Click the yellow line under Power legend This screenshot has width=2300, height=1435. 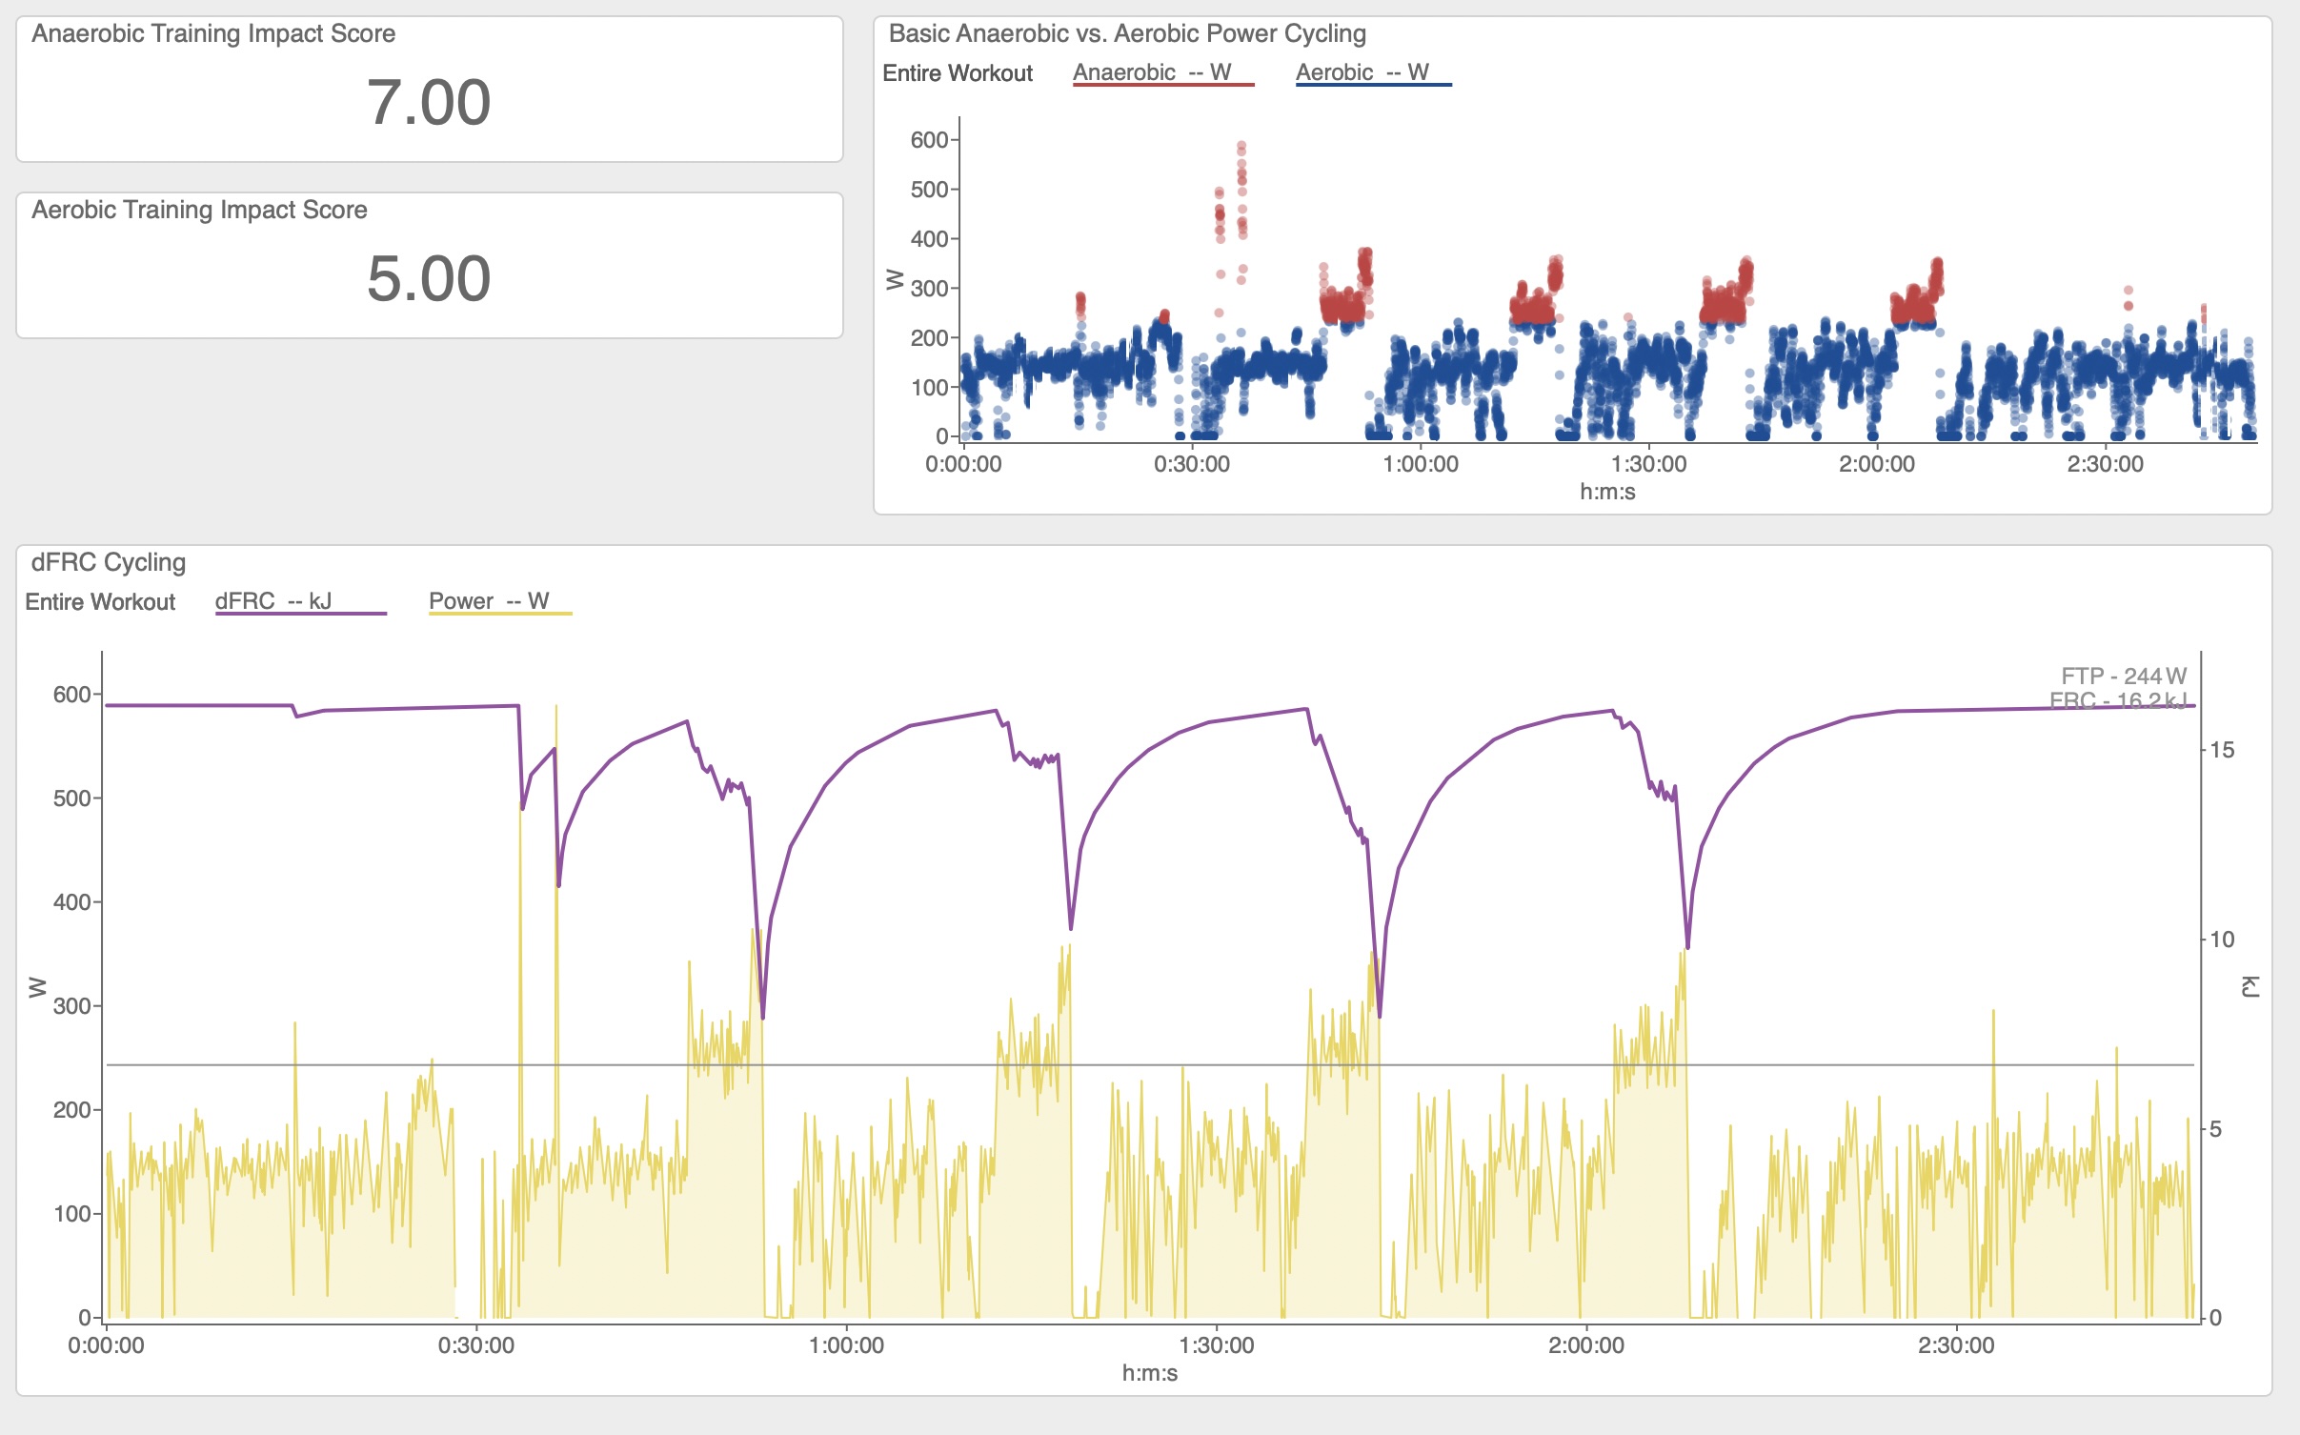(x=499, y=614)
